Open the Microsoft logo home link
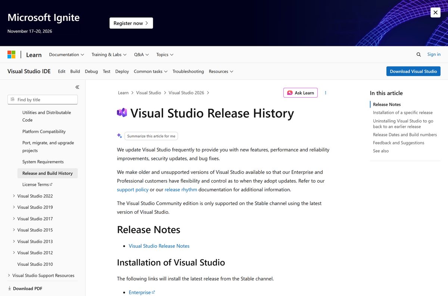 pos(12,55)
